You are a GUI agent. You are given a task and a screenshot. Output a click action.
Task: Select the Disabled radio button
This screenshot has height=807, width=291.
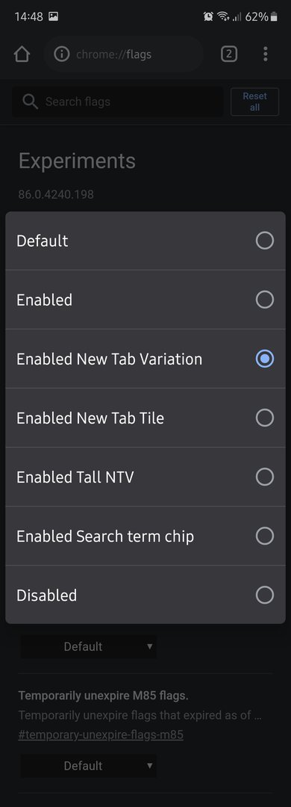click(265, 596)
